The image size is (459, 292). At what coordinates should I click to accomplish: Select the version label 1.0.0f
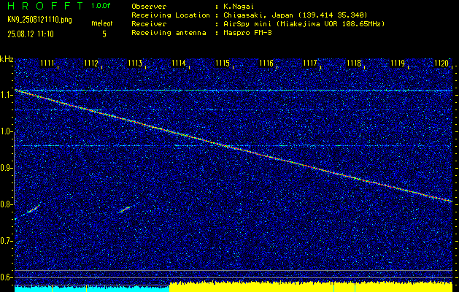coord(101,6)
